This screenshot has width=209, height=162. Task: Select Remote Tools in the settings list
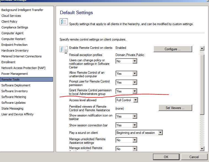pyautogui.click(x=10, y=79)
